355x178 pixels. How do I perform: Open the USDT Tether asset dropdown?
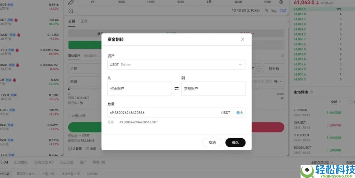(x=176, y=65)
